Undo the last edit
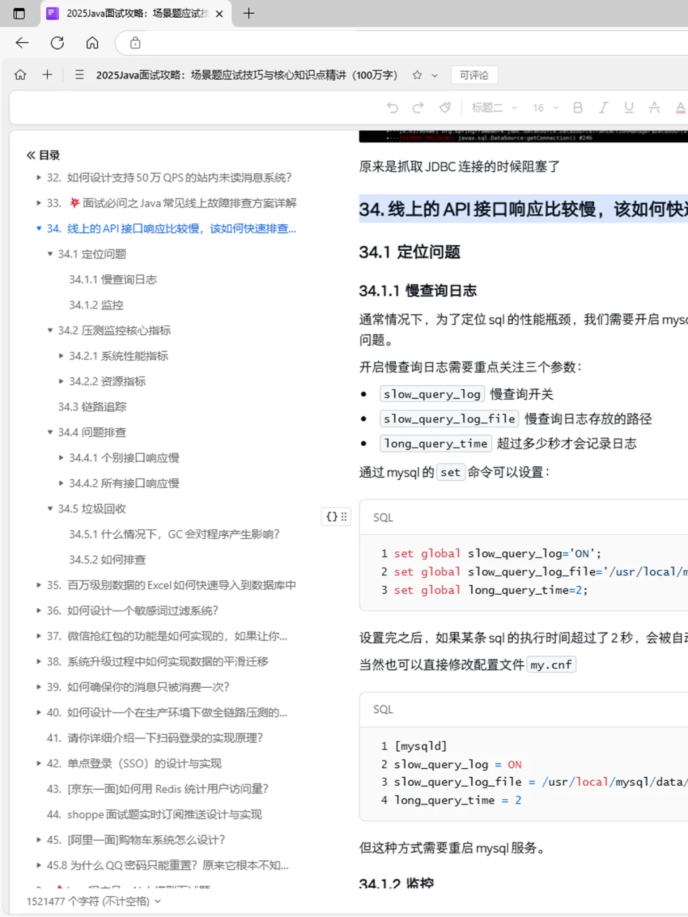 [392, 108]
